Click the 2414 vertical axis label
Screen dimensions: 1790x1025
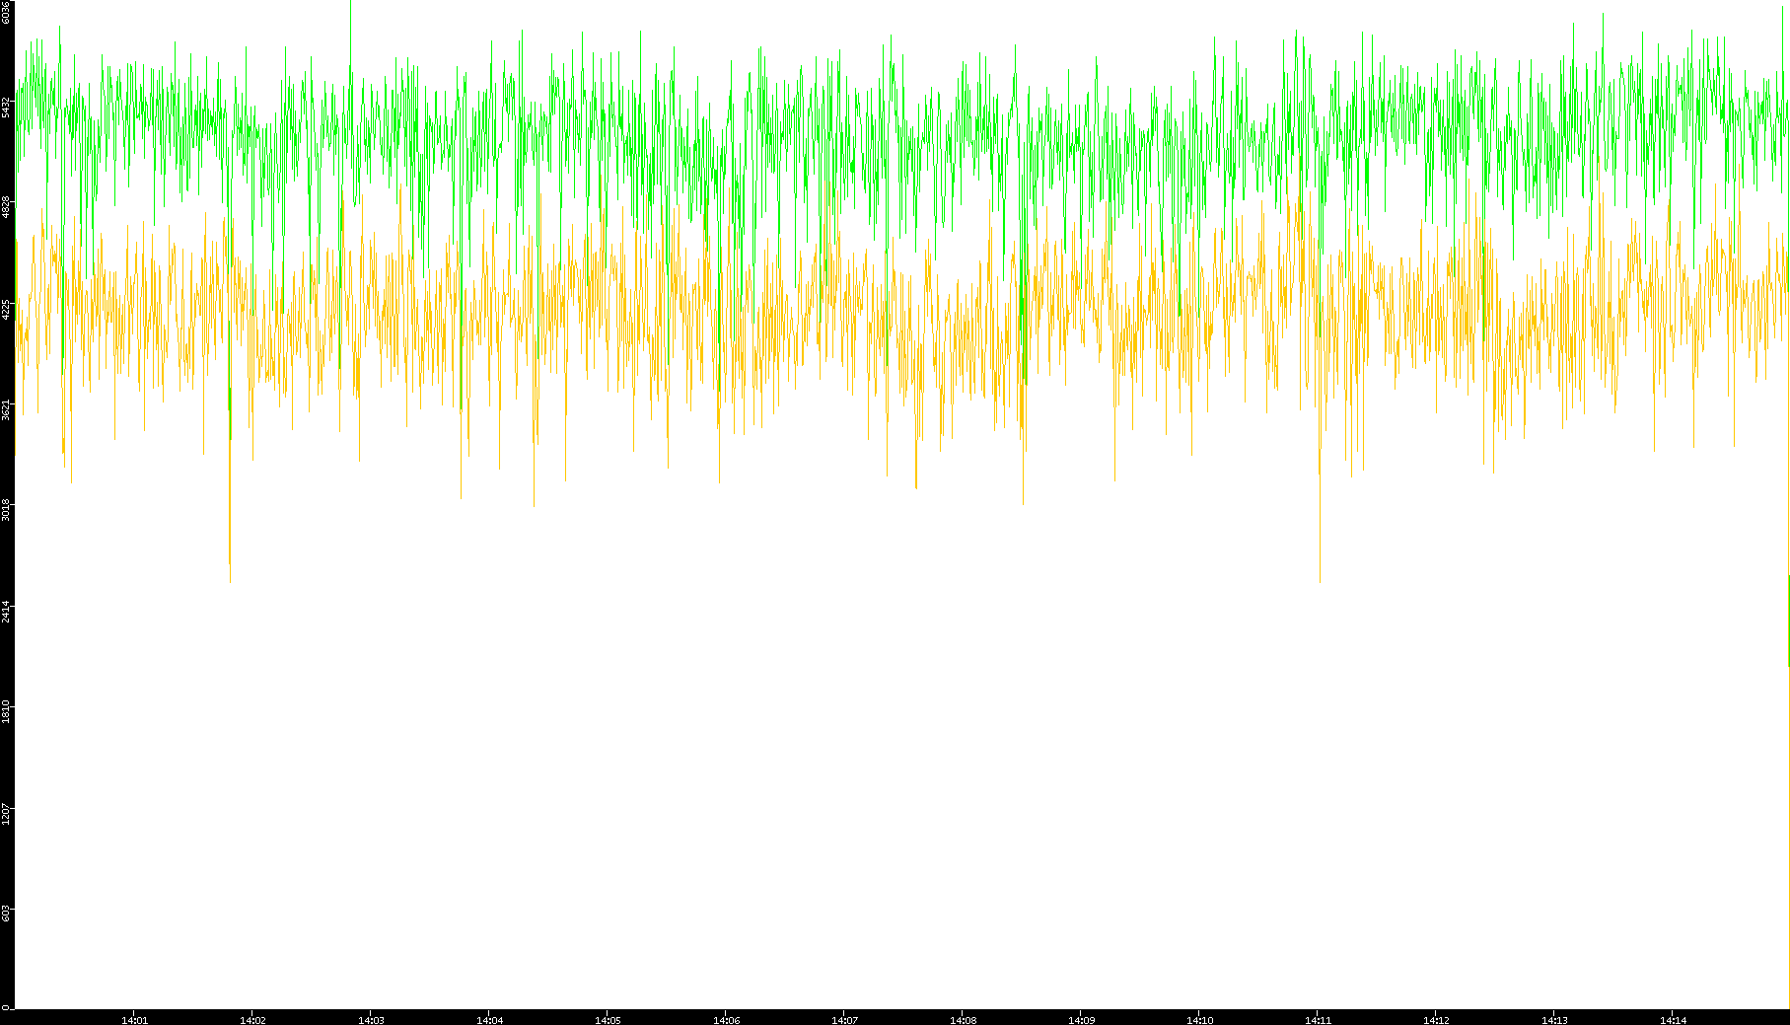tap(6, 611)
